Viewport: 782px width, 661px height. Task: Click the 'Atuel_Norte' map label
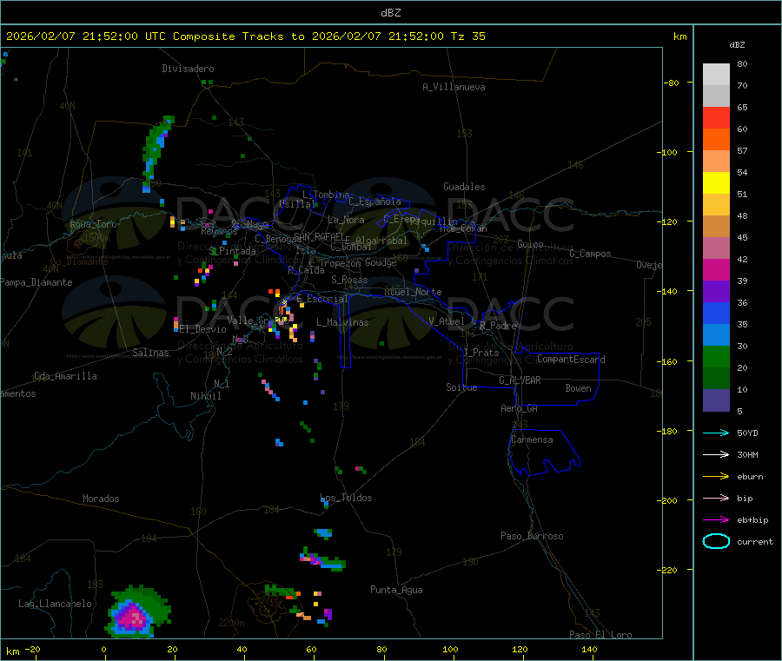pos(413,292)
